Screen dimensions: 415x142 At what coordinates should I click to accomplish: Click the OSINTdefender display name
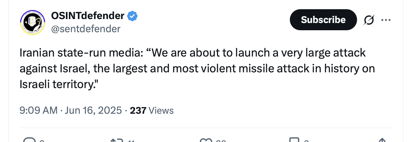click(x=88, y=15)
